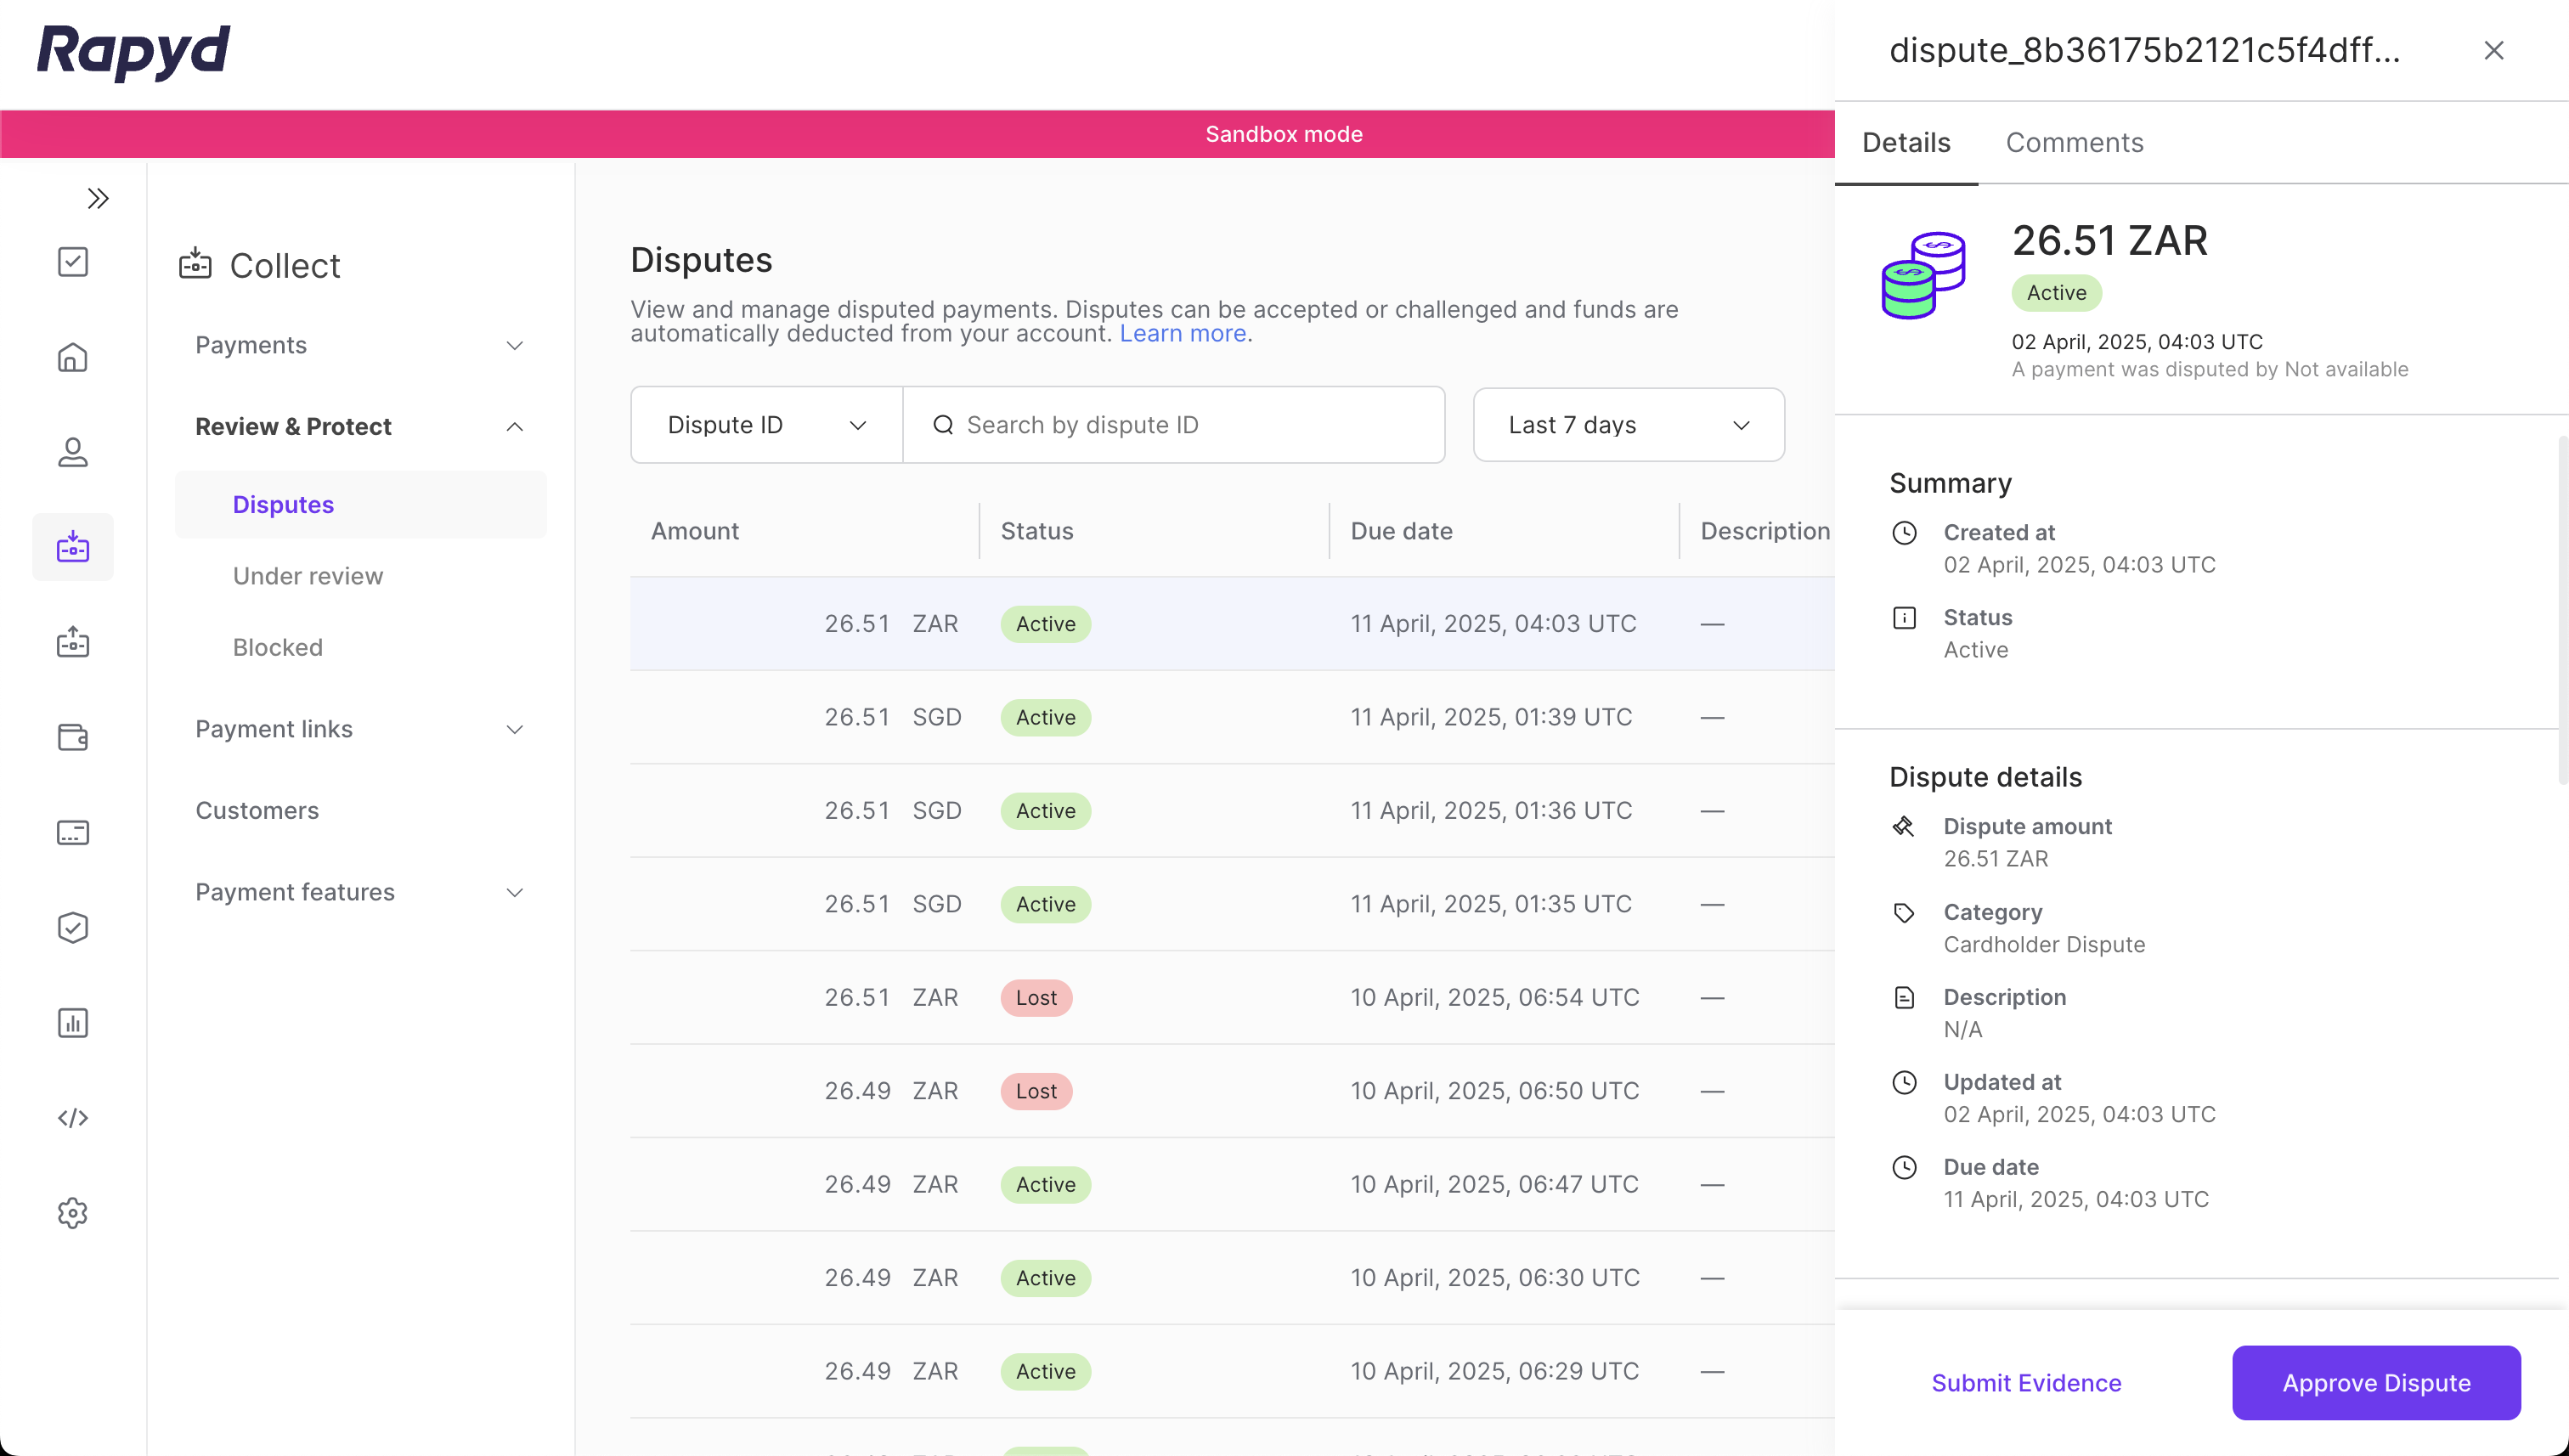Open the Last 7 days date filter
This screenshot has width=2569, height=1456.
click(1627, 424)
